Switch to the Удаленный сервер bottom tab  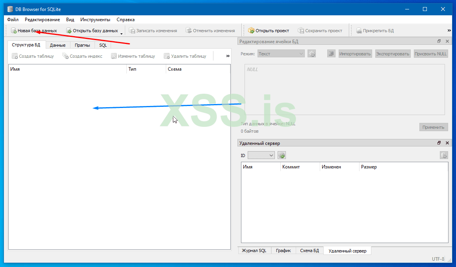348,251
